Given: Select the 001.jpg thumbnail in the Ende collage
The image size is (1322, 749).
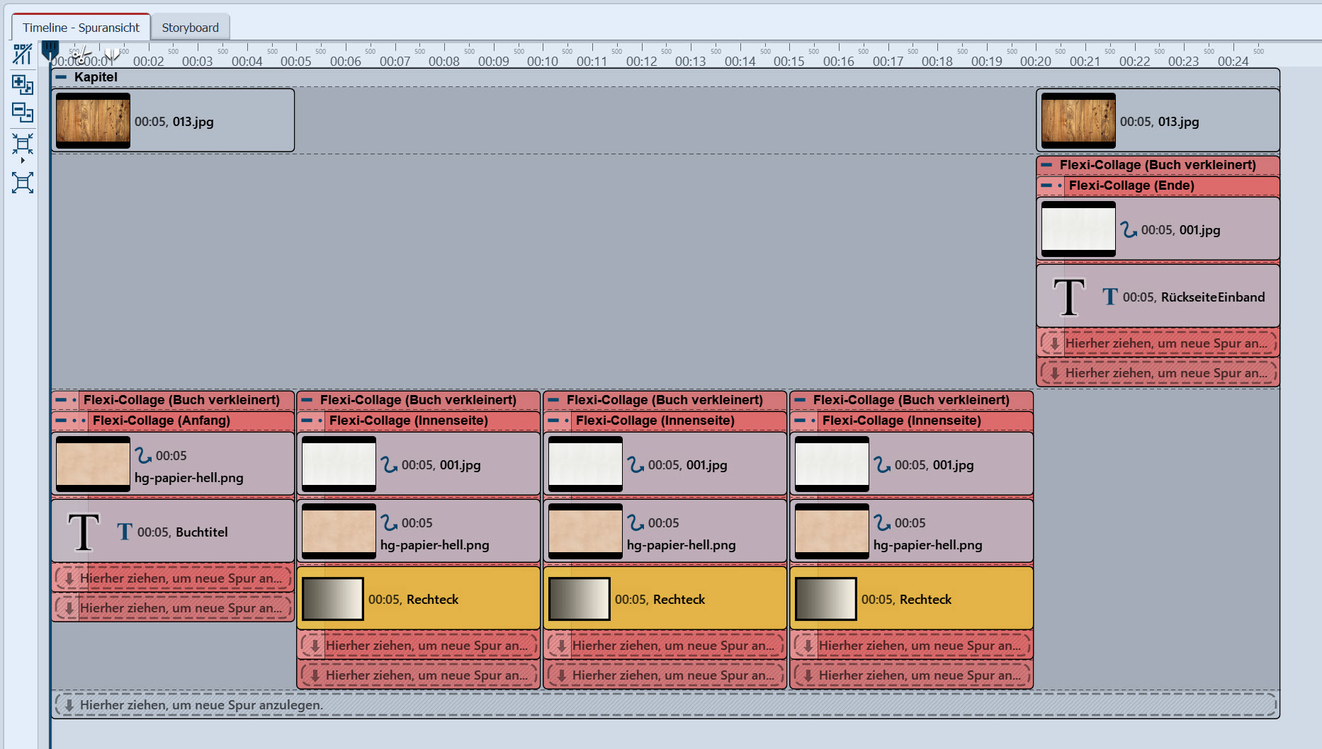Looking at the screenshot, I should (1078, 229).
